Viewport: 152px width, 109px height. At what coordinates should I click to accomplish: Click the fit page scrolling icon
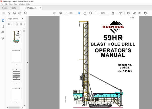[113, 13]
